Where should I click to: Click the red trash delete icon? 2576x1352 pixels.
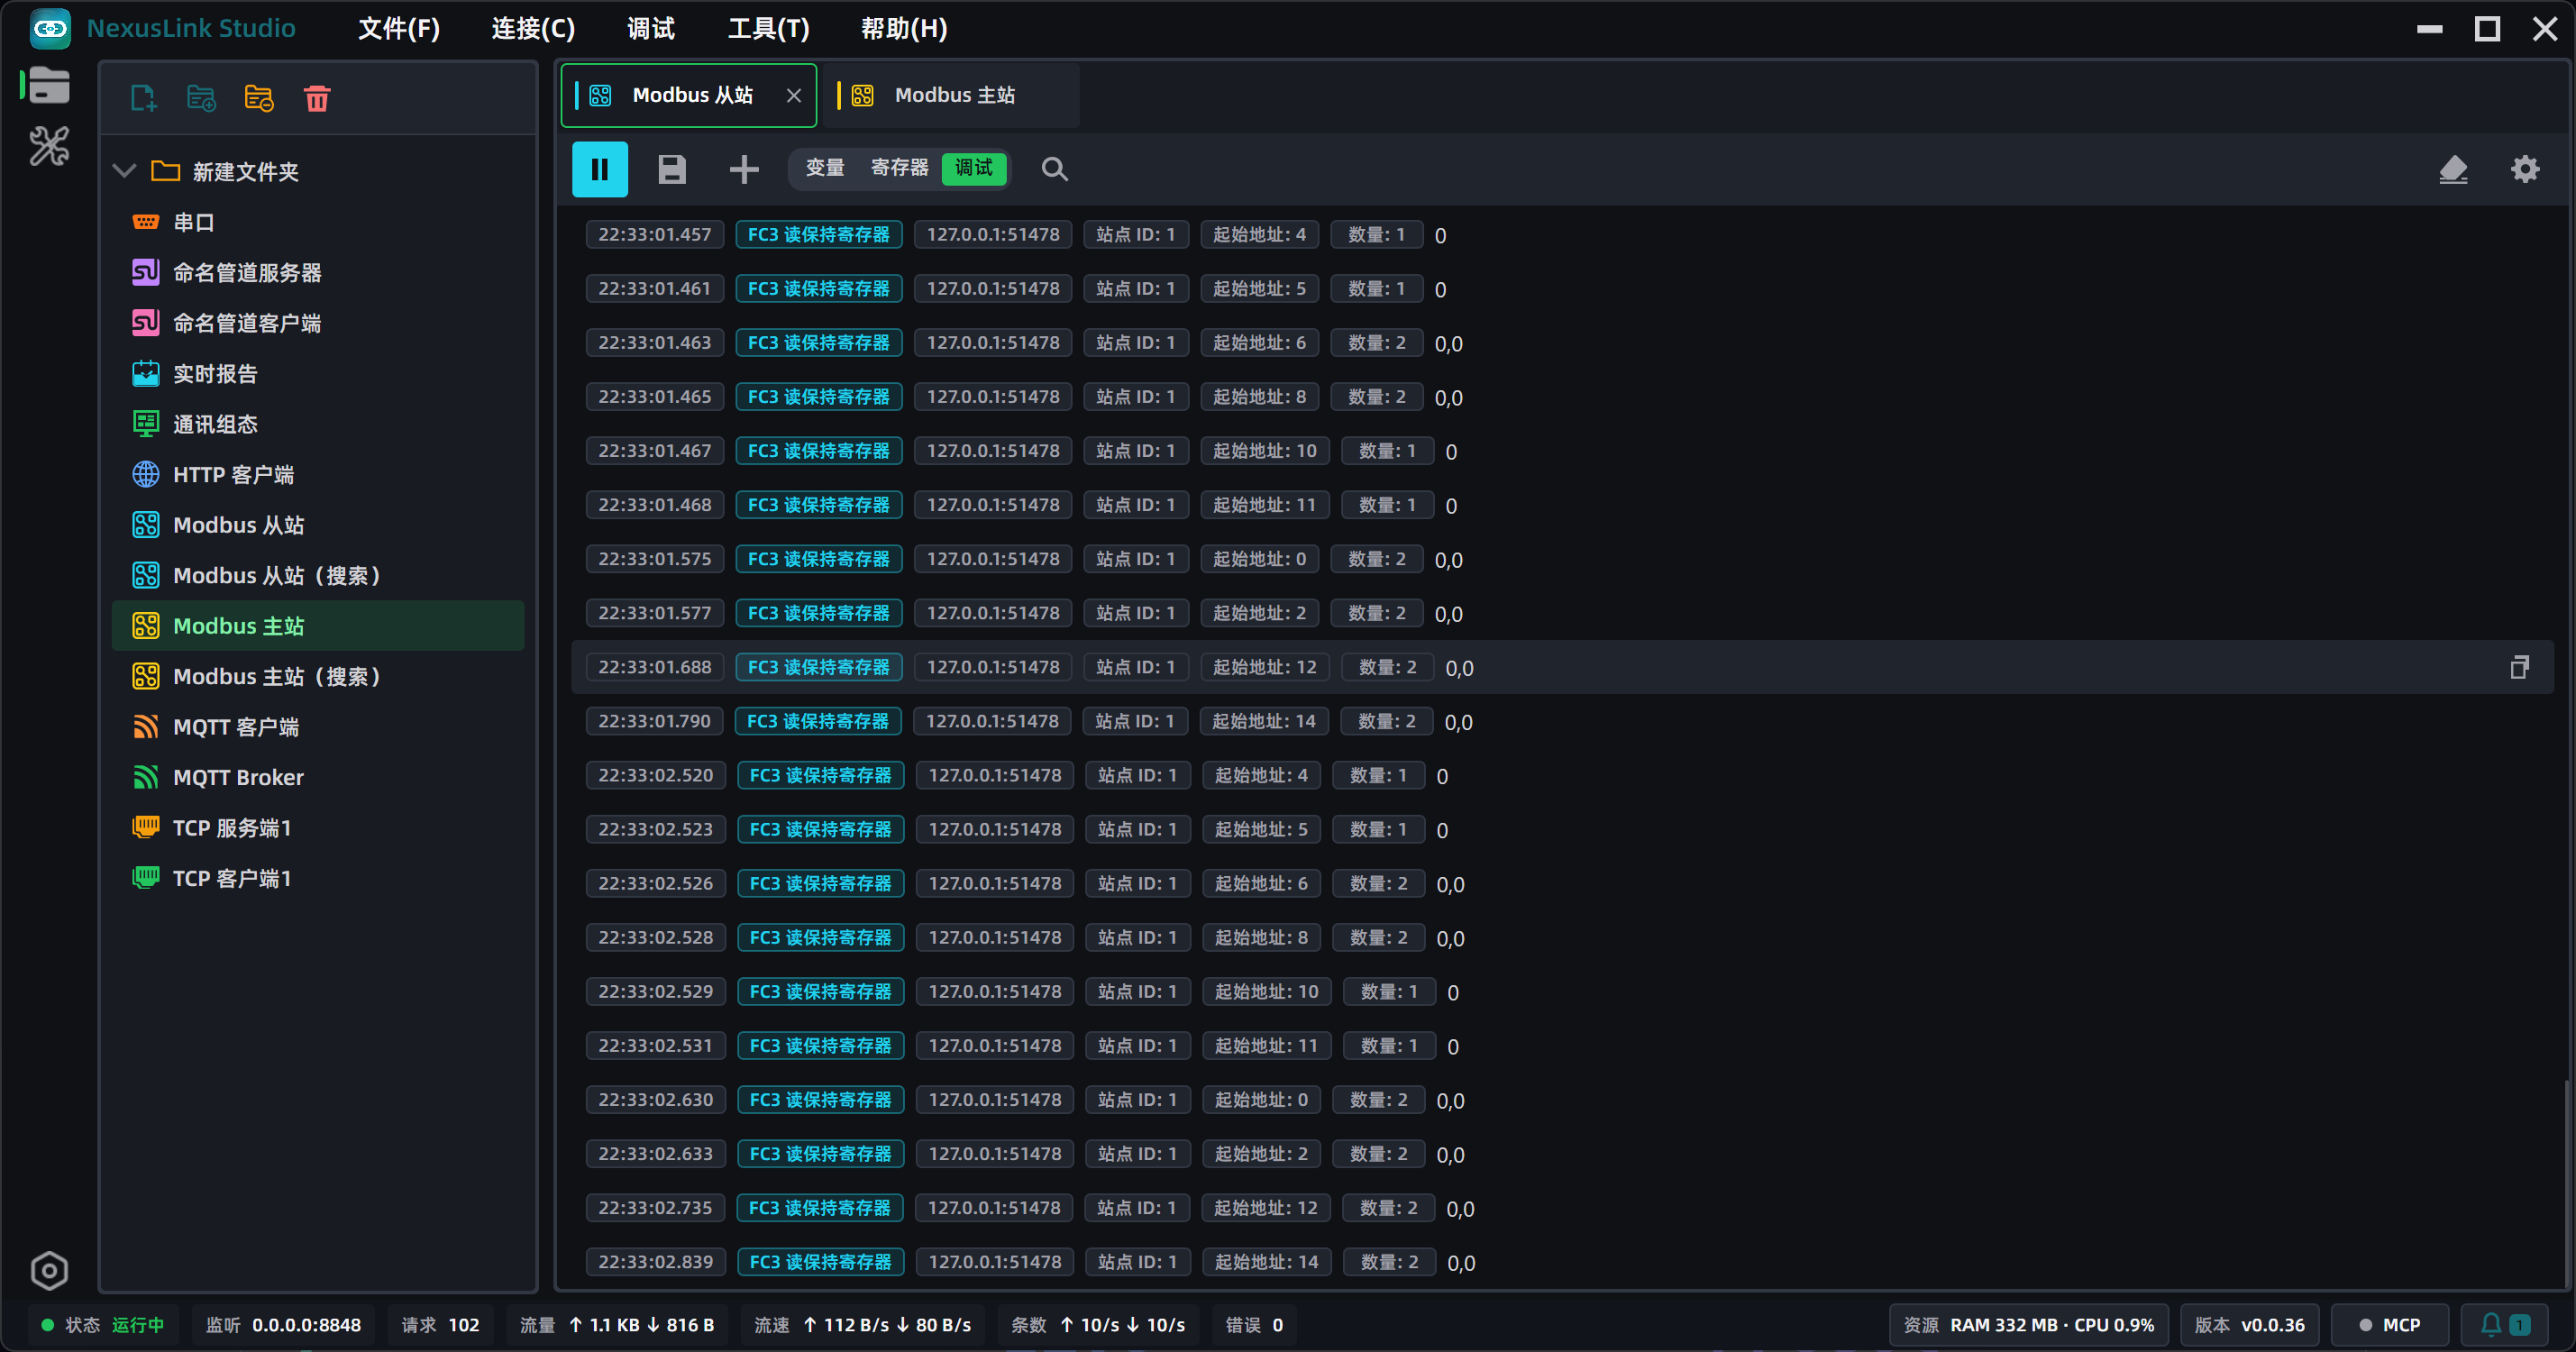(x=317, y=98)
